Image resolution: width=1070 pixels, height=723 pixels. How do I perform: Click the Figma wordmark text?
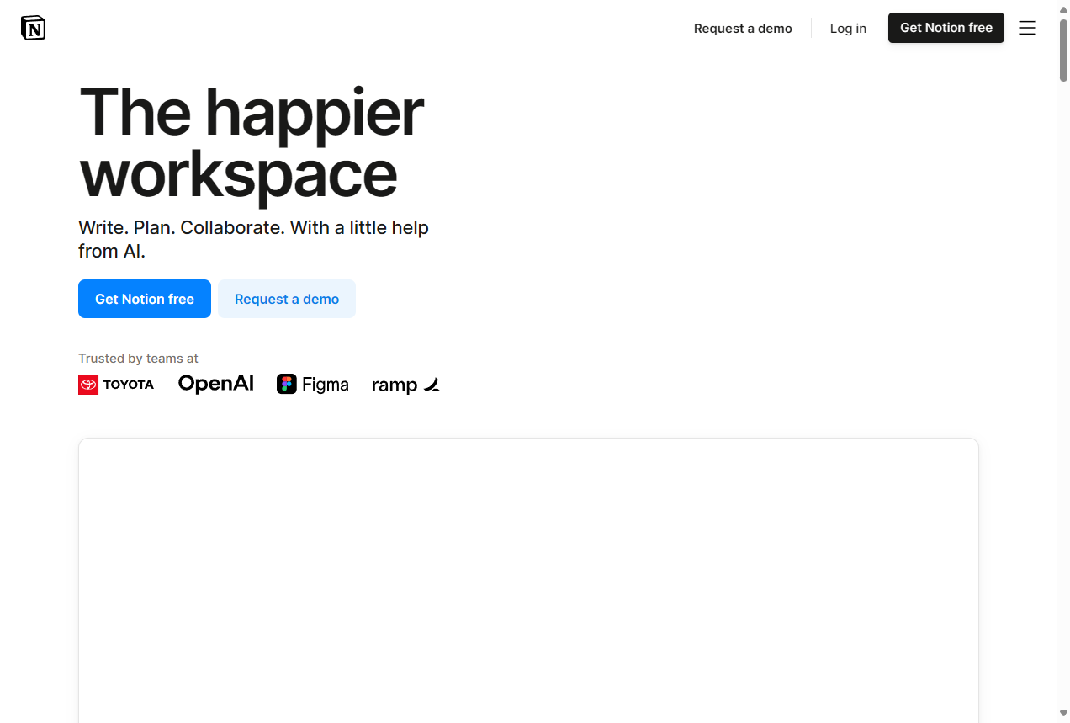click(x=326, y=385)
